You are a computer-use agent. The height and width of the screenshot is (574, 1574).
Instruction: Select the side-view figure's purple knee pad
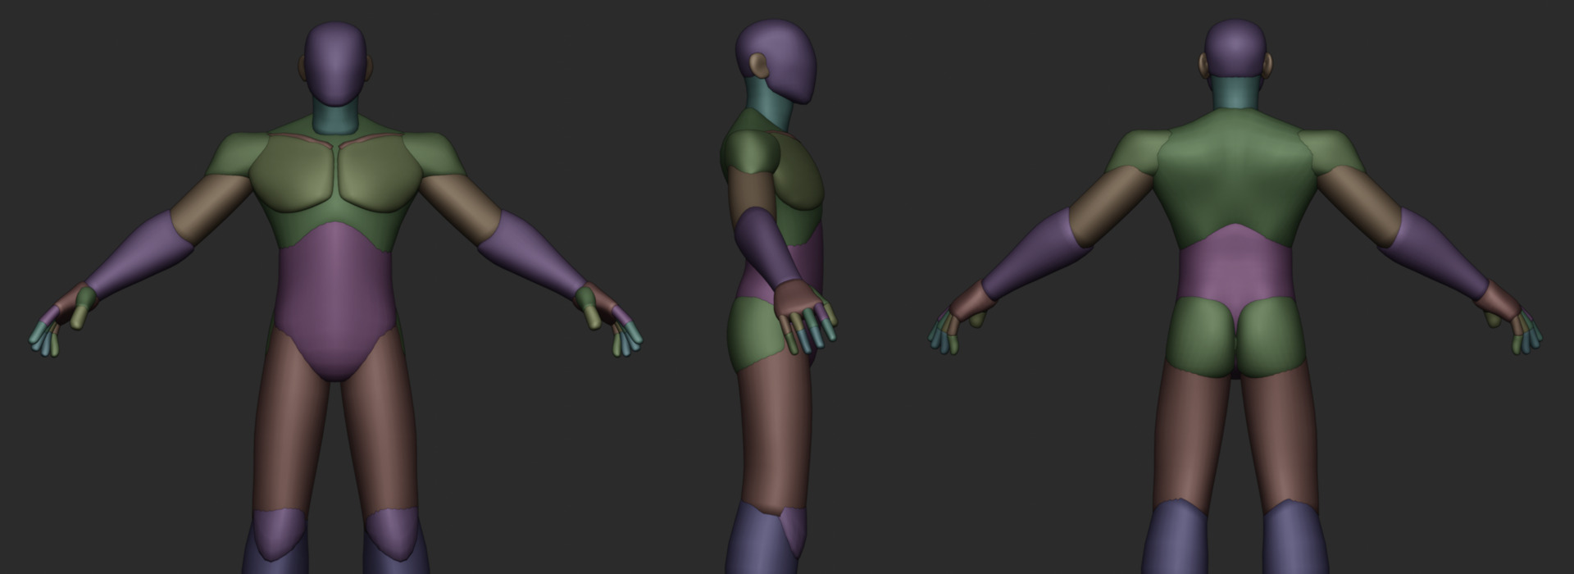[794, 529]
